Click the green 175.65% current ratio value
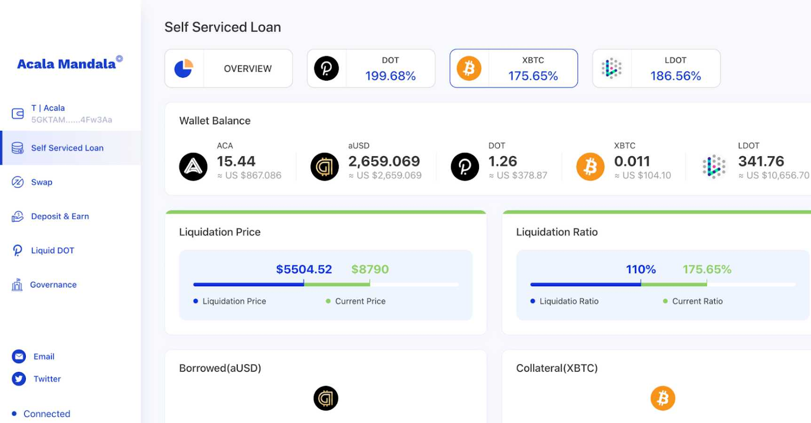The image size is (811, 423). [707, 270]
